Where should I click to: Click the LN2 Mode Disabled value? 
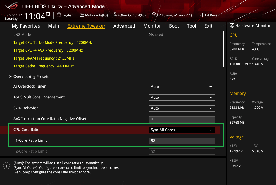[x=156, y=35]
